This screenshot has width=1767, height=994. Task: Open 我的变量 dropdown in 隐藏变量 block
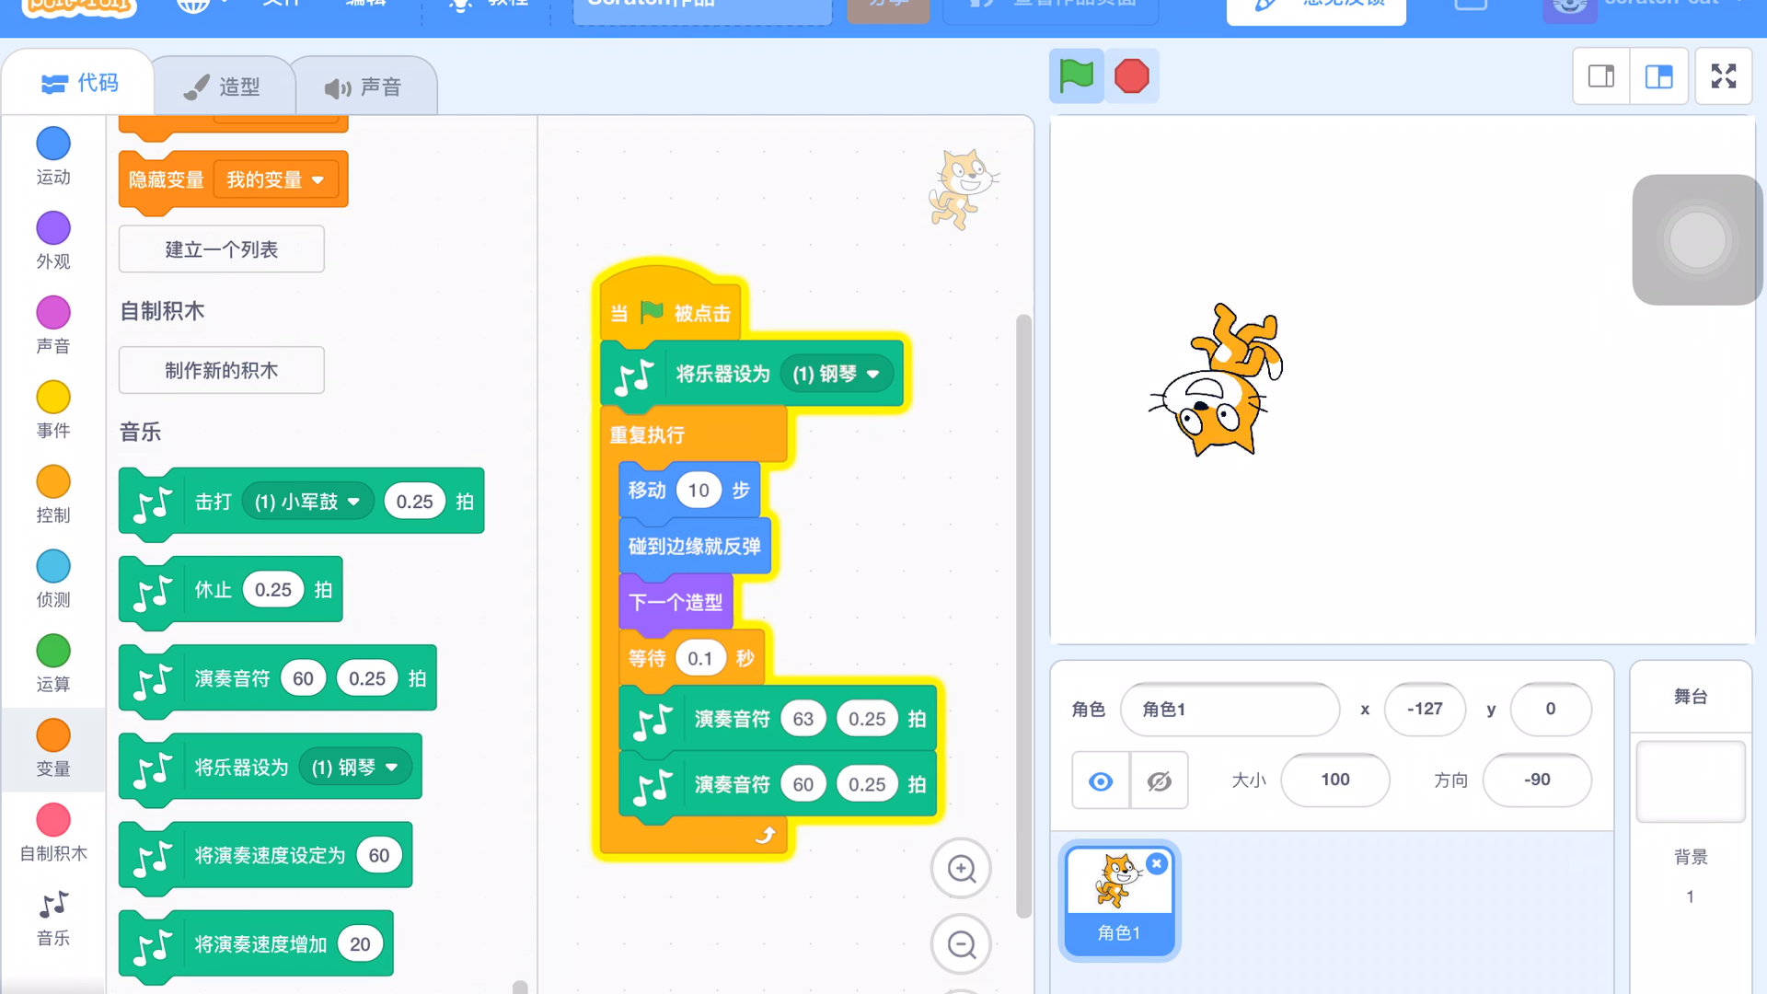pos(275,179)
